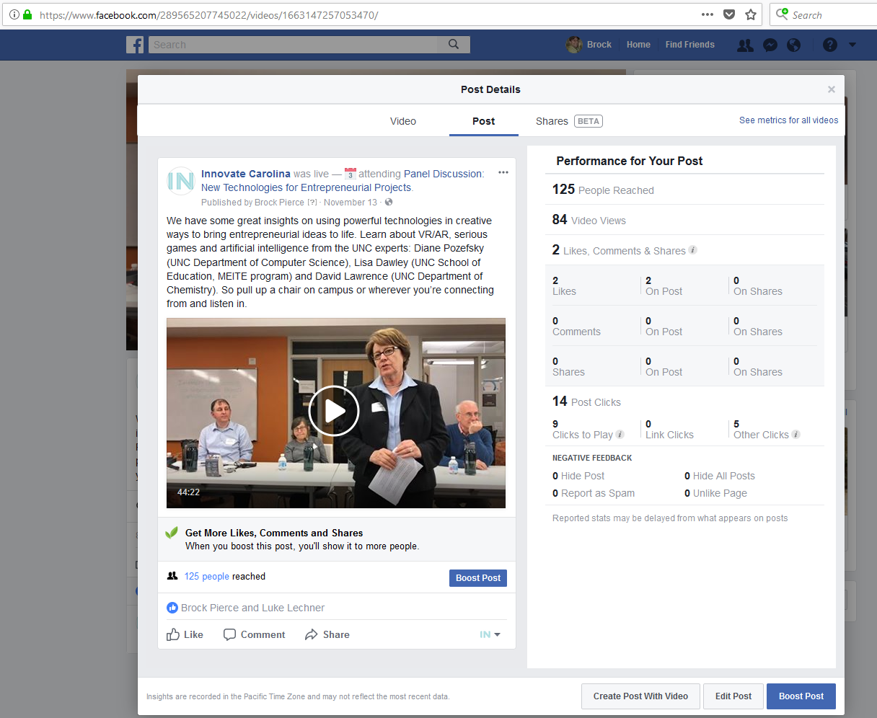Expand the account settings dropdown arrow

[852, 45]
